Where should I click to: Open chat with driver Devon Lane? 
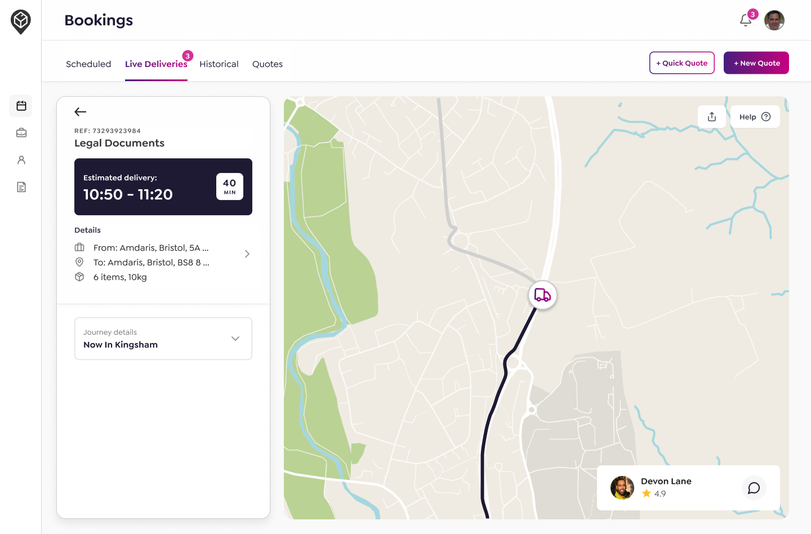coord(754,488)
